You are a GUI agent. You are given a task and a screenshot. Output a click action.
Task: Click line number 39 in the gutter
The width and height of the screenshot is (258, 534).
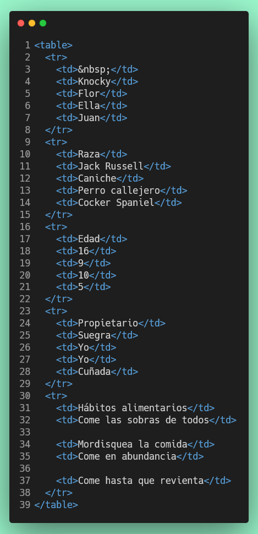[25, 505]
